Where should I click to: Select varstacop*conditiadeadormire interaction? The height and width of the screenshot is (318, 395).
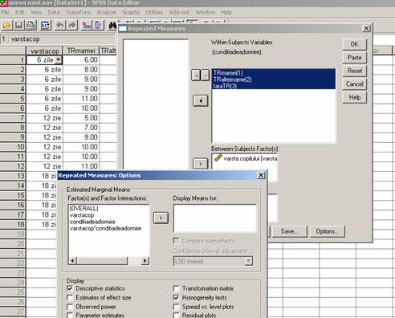click(x=105, y=228)
